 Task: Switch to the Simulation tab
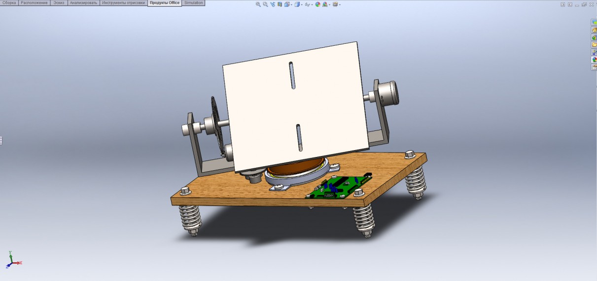[193, 3]
